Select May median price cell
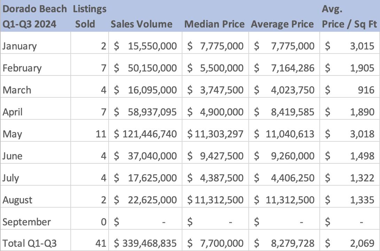 (x=215, y=134)
